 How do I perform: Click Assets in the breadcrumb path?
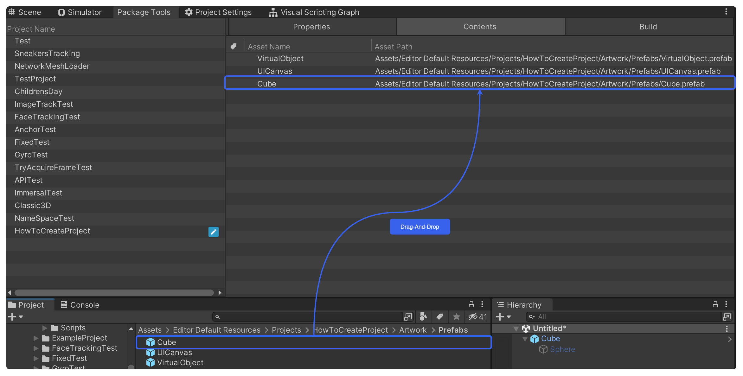tap(150, 330)
